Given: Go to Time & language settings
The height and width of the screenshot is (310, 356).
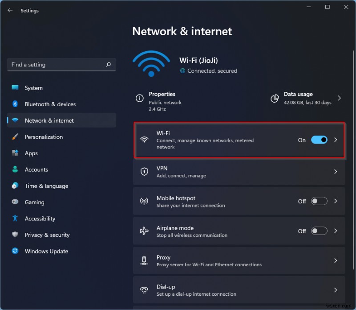Looking at the screenshot, I should point(46,186).
